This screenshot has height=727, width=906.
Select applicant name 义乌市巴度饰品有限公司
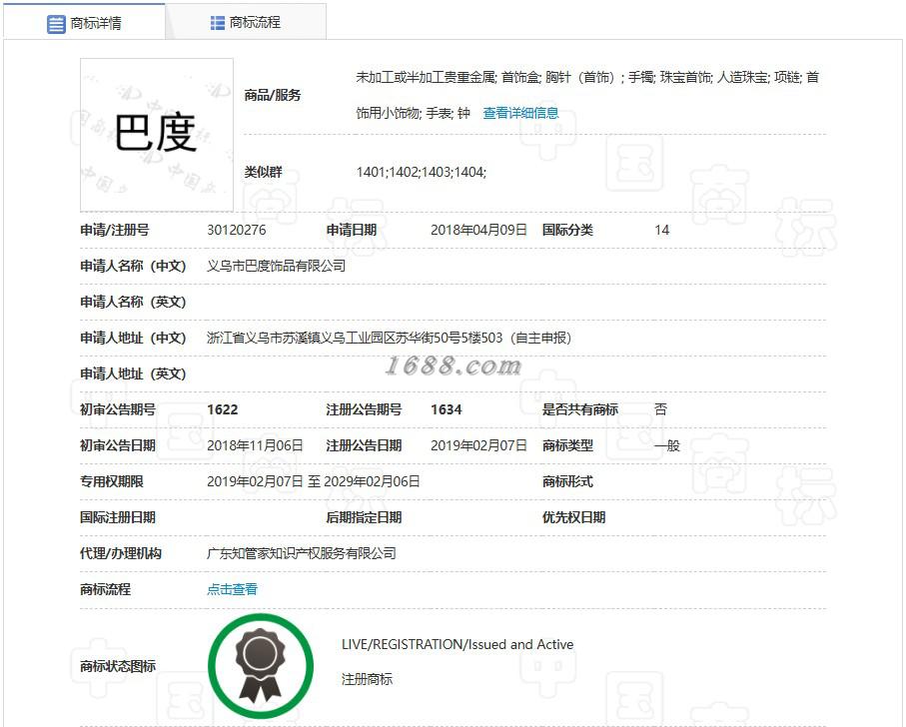[276, 266]
